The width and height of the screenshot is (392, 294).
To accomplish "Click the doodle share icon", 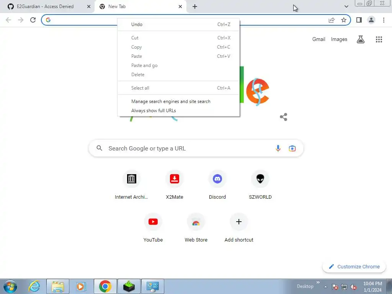I will click(284, 117).
